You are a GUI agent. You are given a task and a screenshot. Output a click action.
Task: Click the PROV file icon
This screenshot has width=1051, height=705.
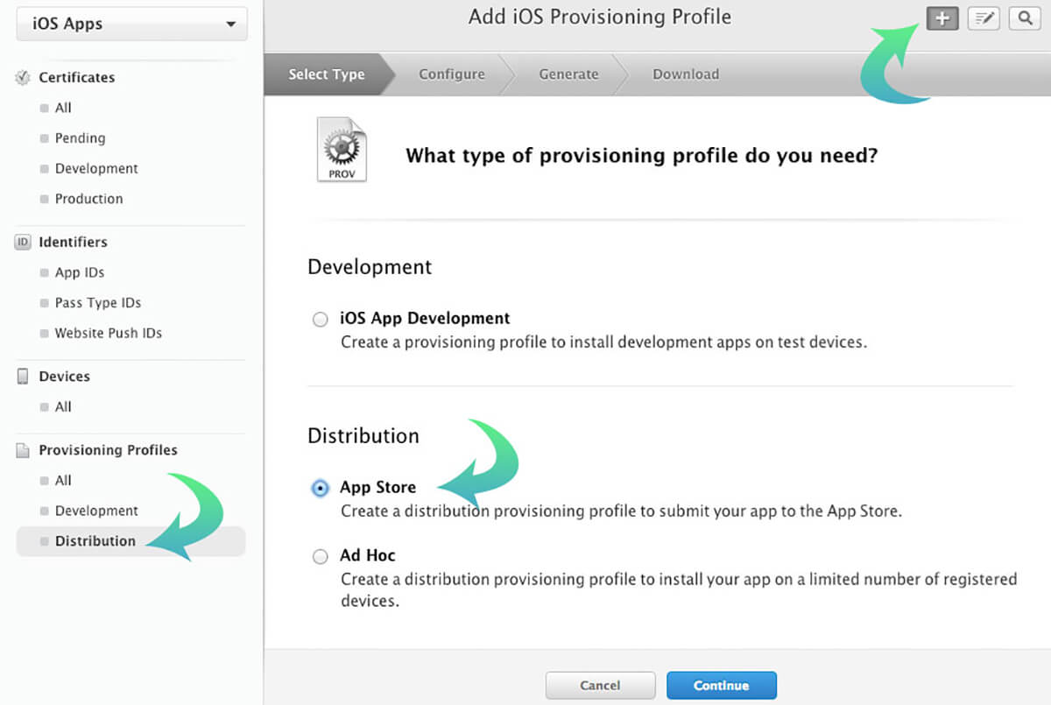(x=342, y=150)
